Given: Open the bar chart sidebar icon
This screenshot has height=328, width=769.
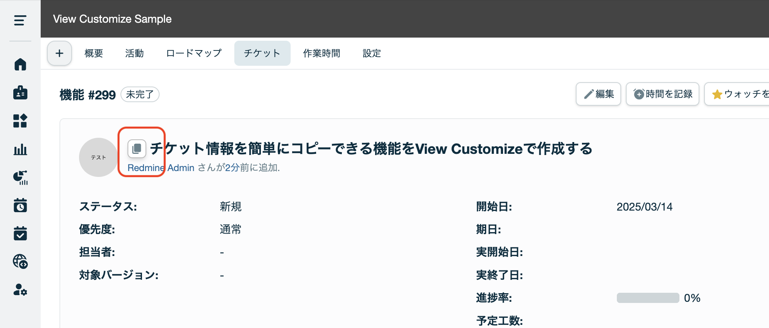Looking at the screenshot, I should (20, 150).
